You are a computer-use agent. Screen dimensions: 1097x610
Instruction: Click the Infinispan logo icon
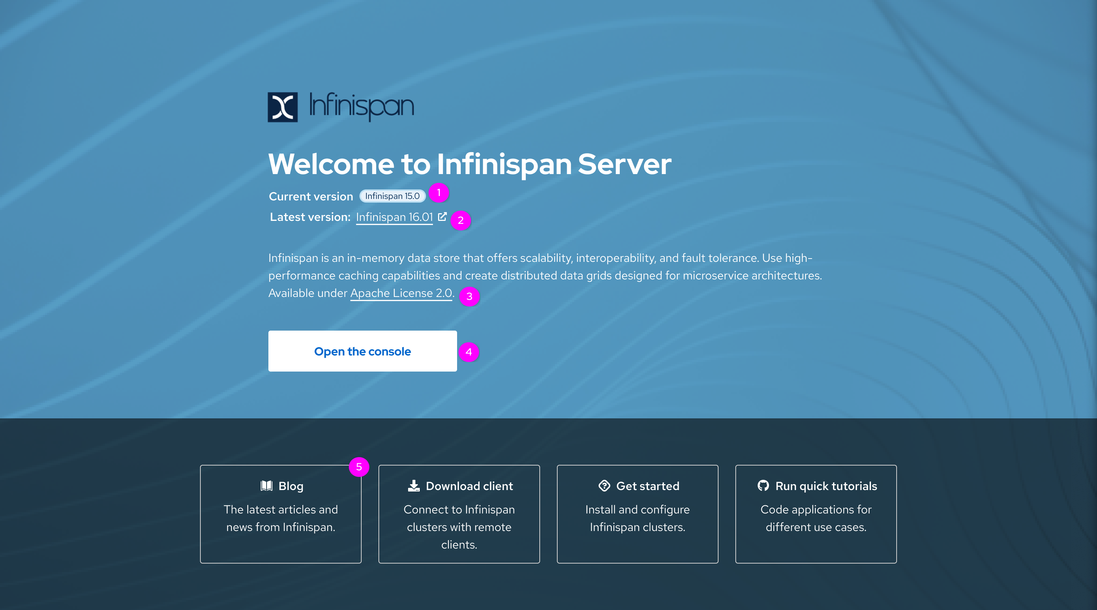coord(282,107)
